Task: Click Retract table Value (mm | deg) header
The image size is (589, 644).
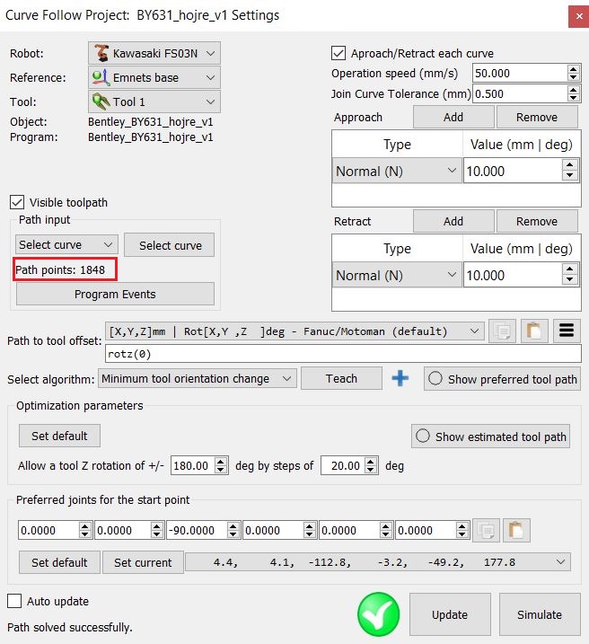Action: [x=522, y=249]
